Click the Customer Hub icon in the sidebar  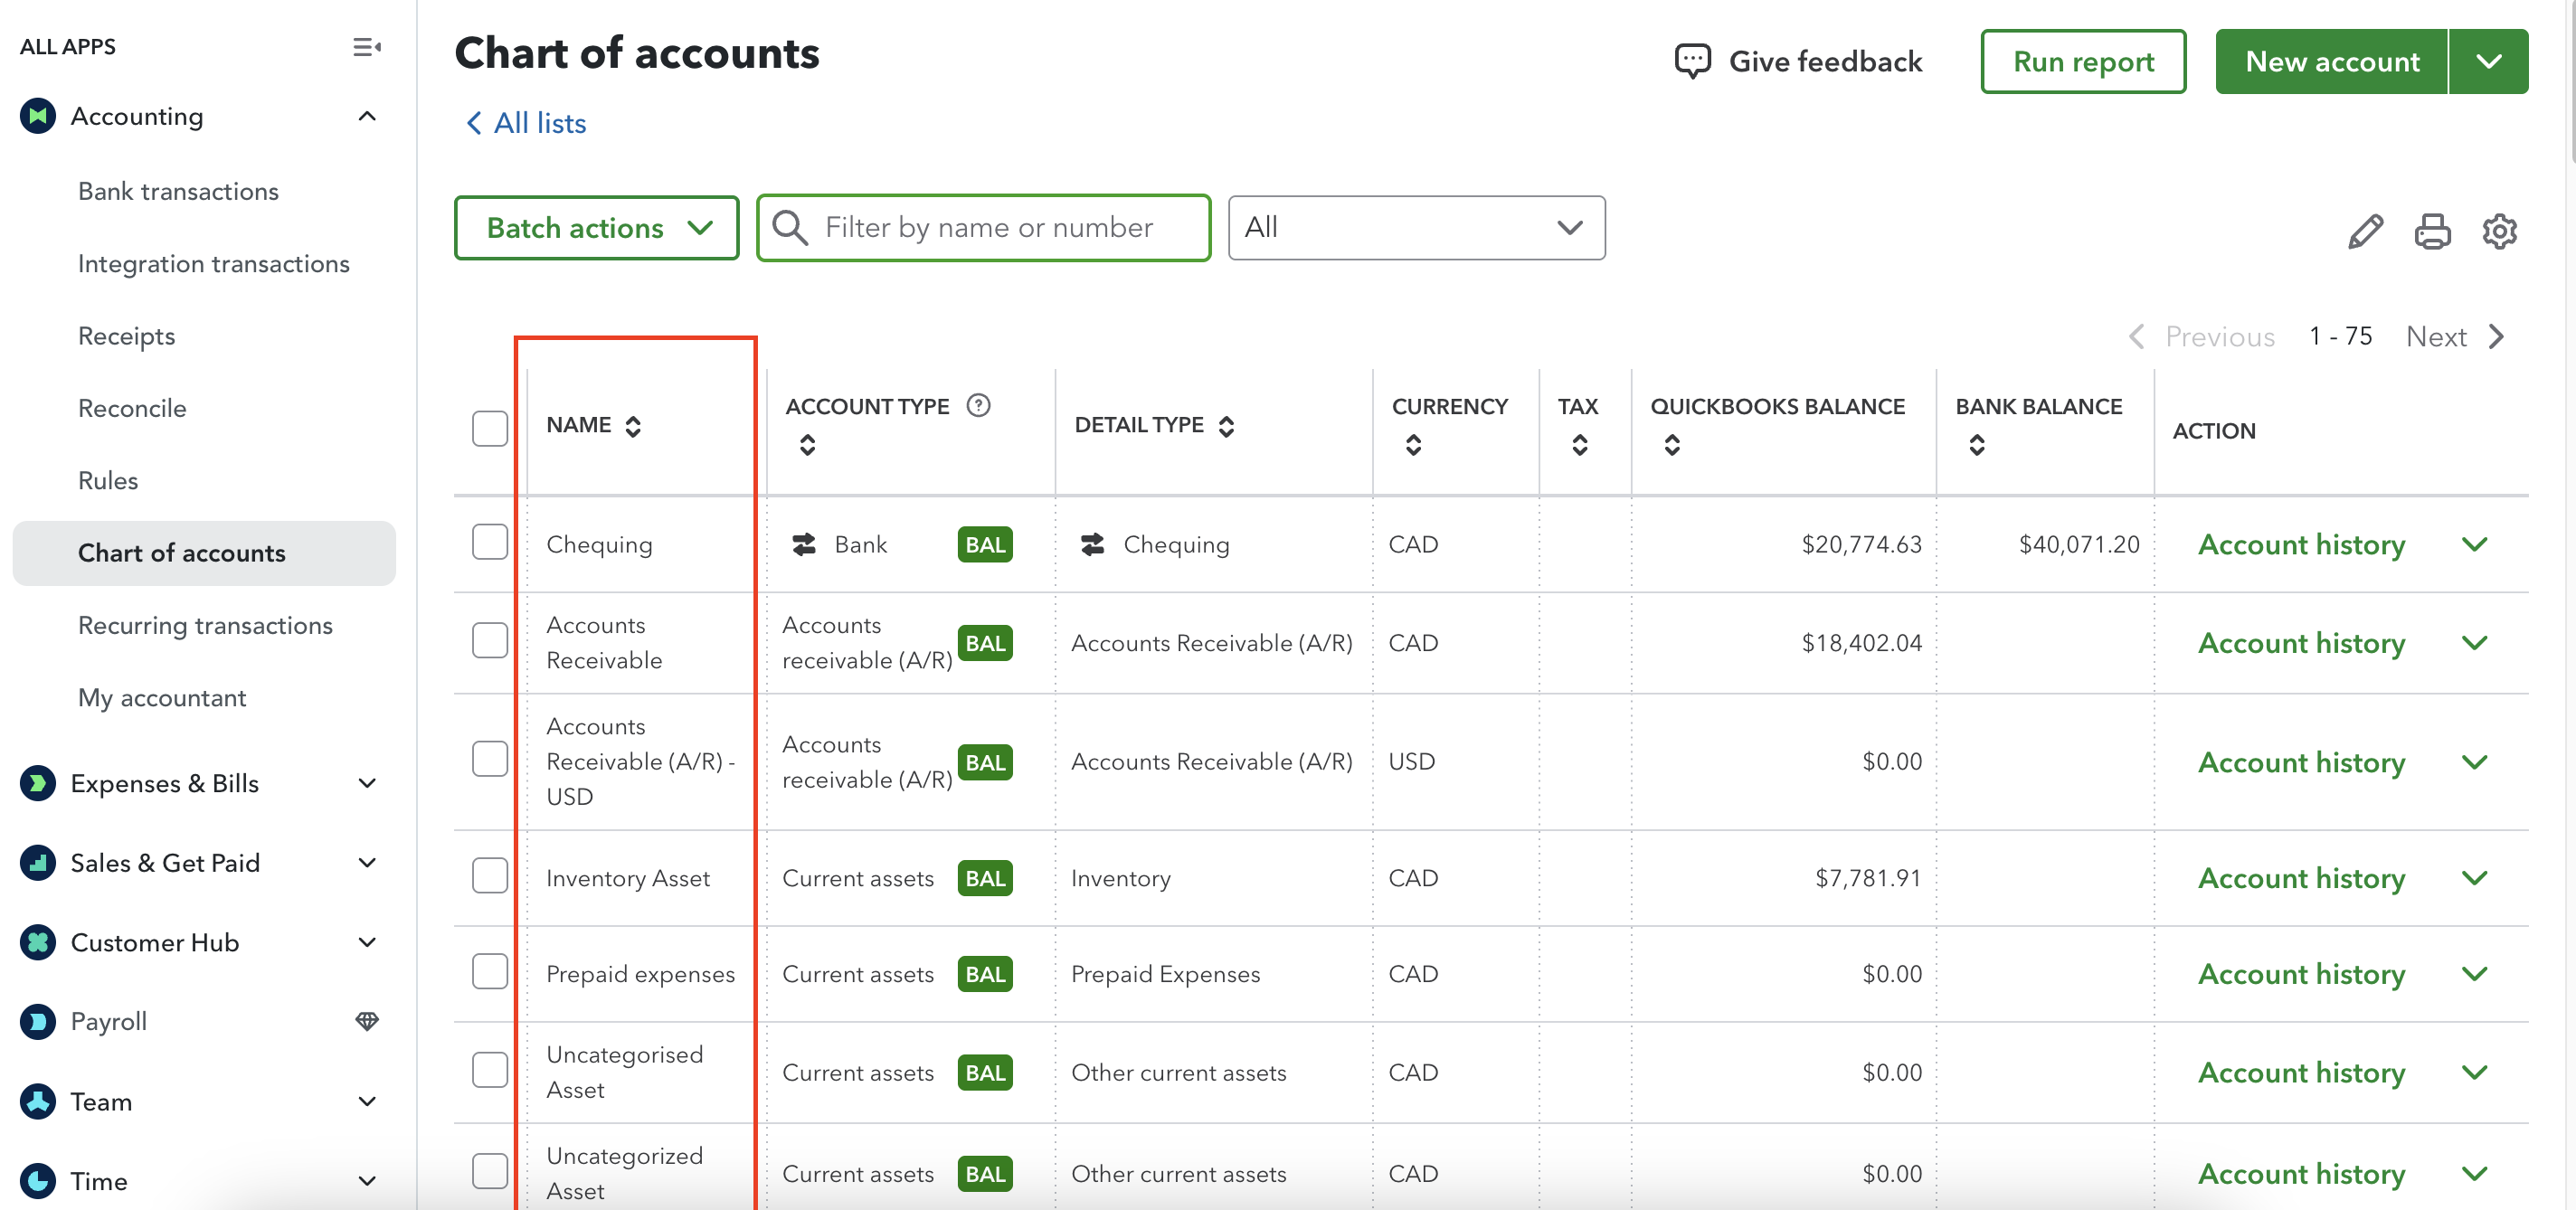coord(37,941)
